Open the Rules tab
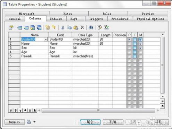Viewport: 172px width, 129px height. click(x=107, y=14)
